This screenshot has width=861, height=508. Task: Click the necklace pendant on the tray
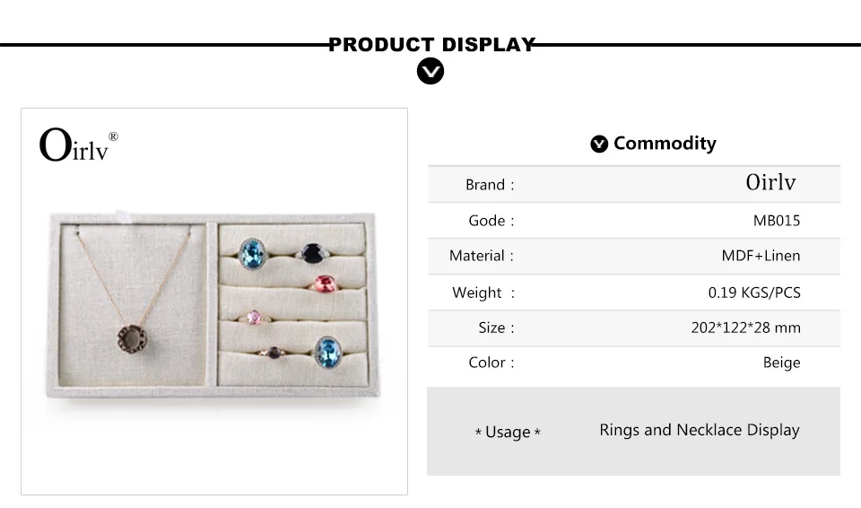[132, 337]
